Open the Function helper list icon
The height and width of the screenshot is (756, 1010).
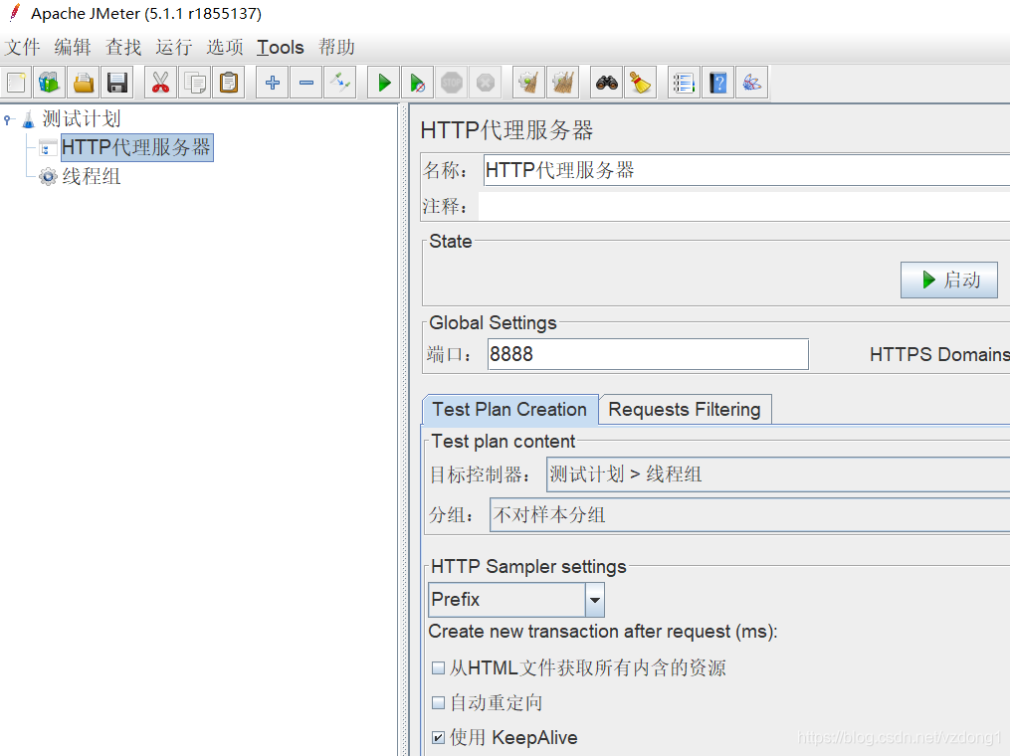684,83
